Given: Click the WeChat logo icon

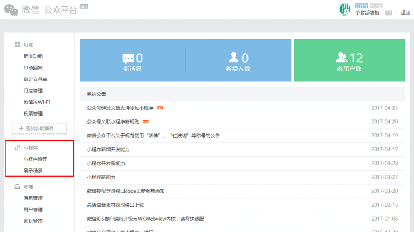Looking at the screenshot, I should coord(11,10).
